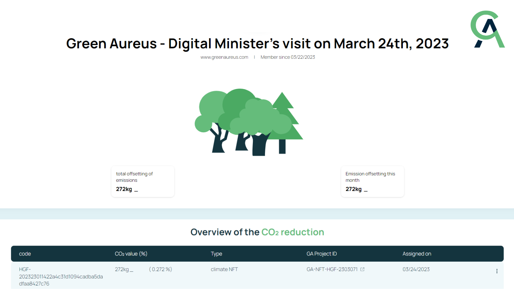Click 'Member since 03/22/2023' text
Image resolution: width=514 pixels, height=289 pixels.
click(288, 57)
